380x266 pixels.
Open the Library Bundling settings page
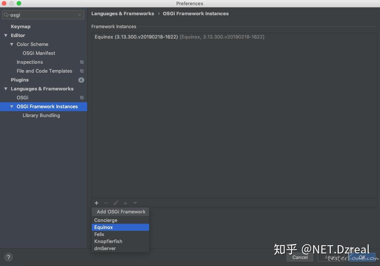point(41,115)
